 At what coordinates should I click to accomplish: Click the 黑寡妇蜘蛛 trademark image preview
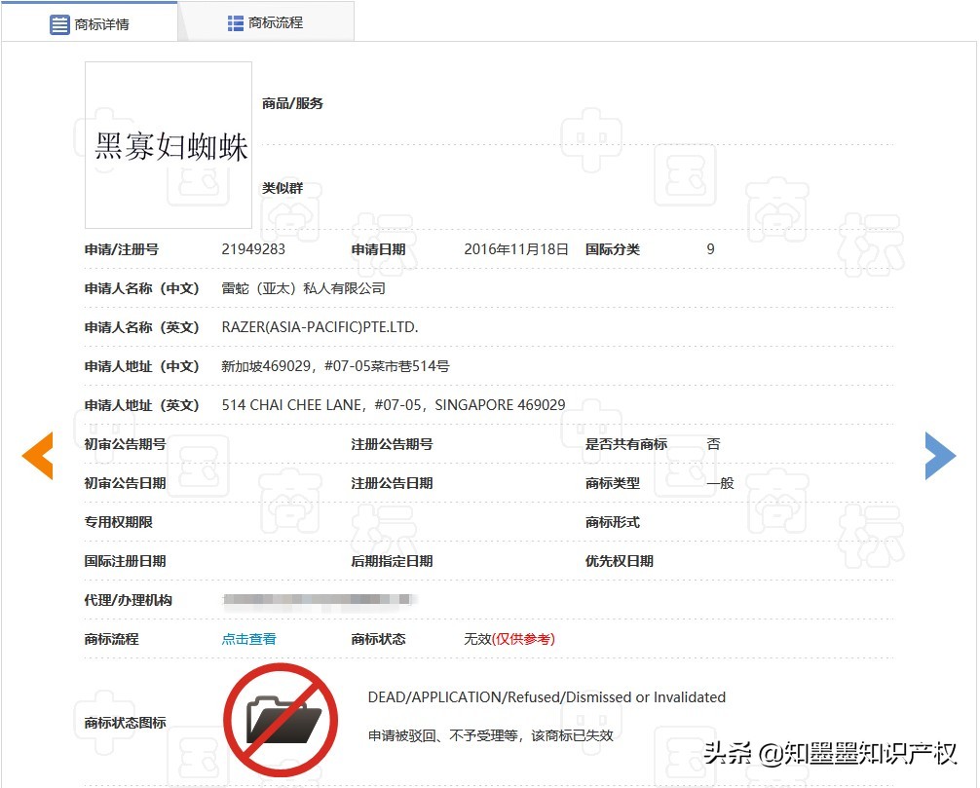[168, 143]
